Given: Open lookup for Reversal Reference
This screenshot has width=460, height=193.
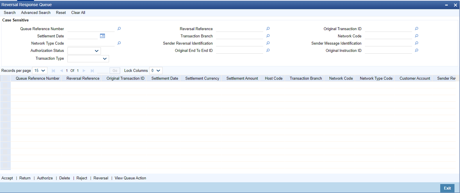Looking at the screenshot, I should point(268,29).
